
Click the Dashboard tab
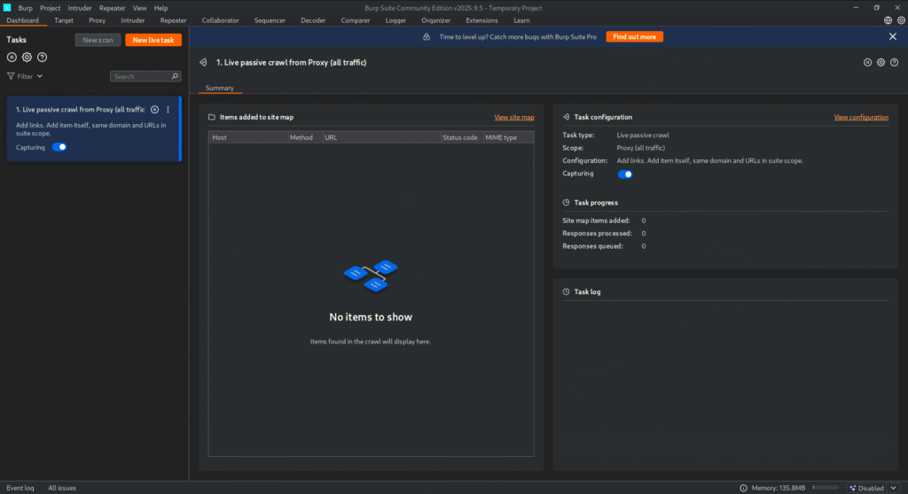tap(22, 20)
